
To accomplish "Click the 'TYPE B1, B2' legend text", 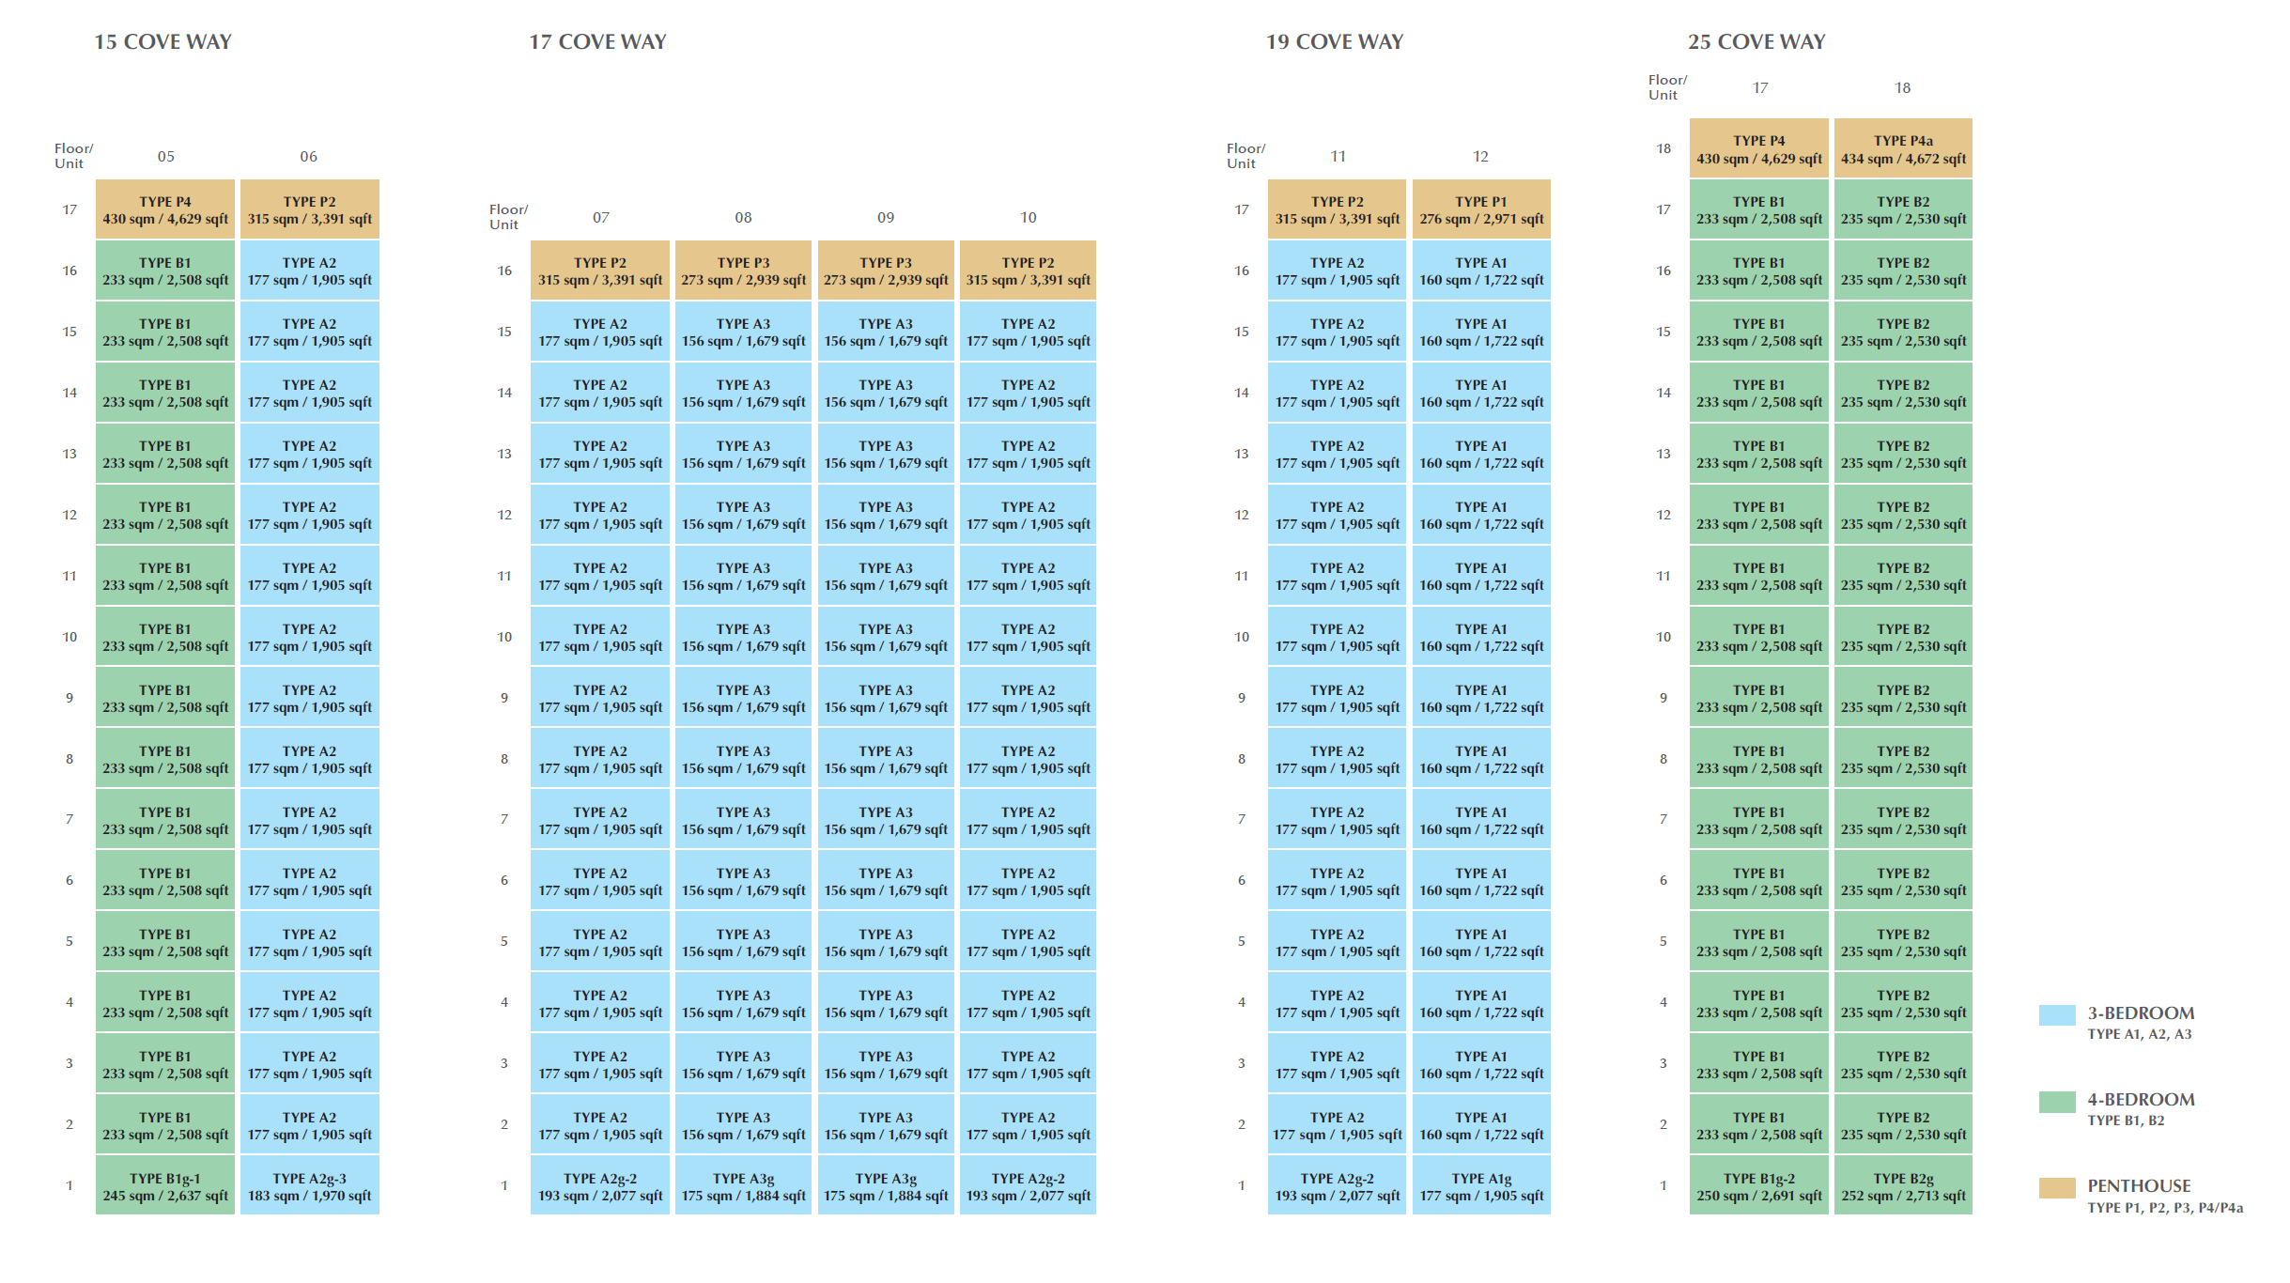I will pos(2126,1121).
